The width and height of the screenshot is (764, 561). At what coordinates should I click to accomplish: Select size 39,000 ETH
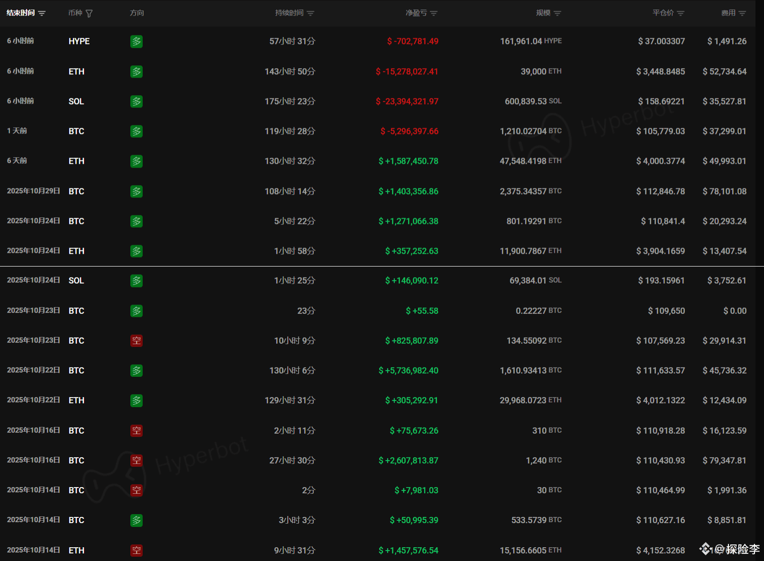pos(541,71)
